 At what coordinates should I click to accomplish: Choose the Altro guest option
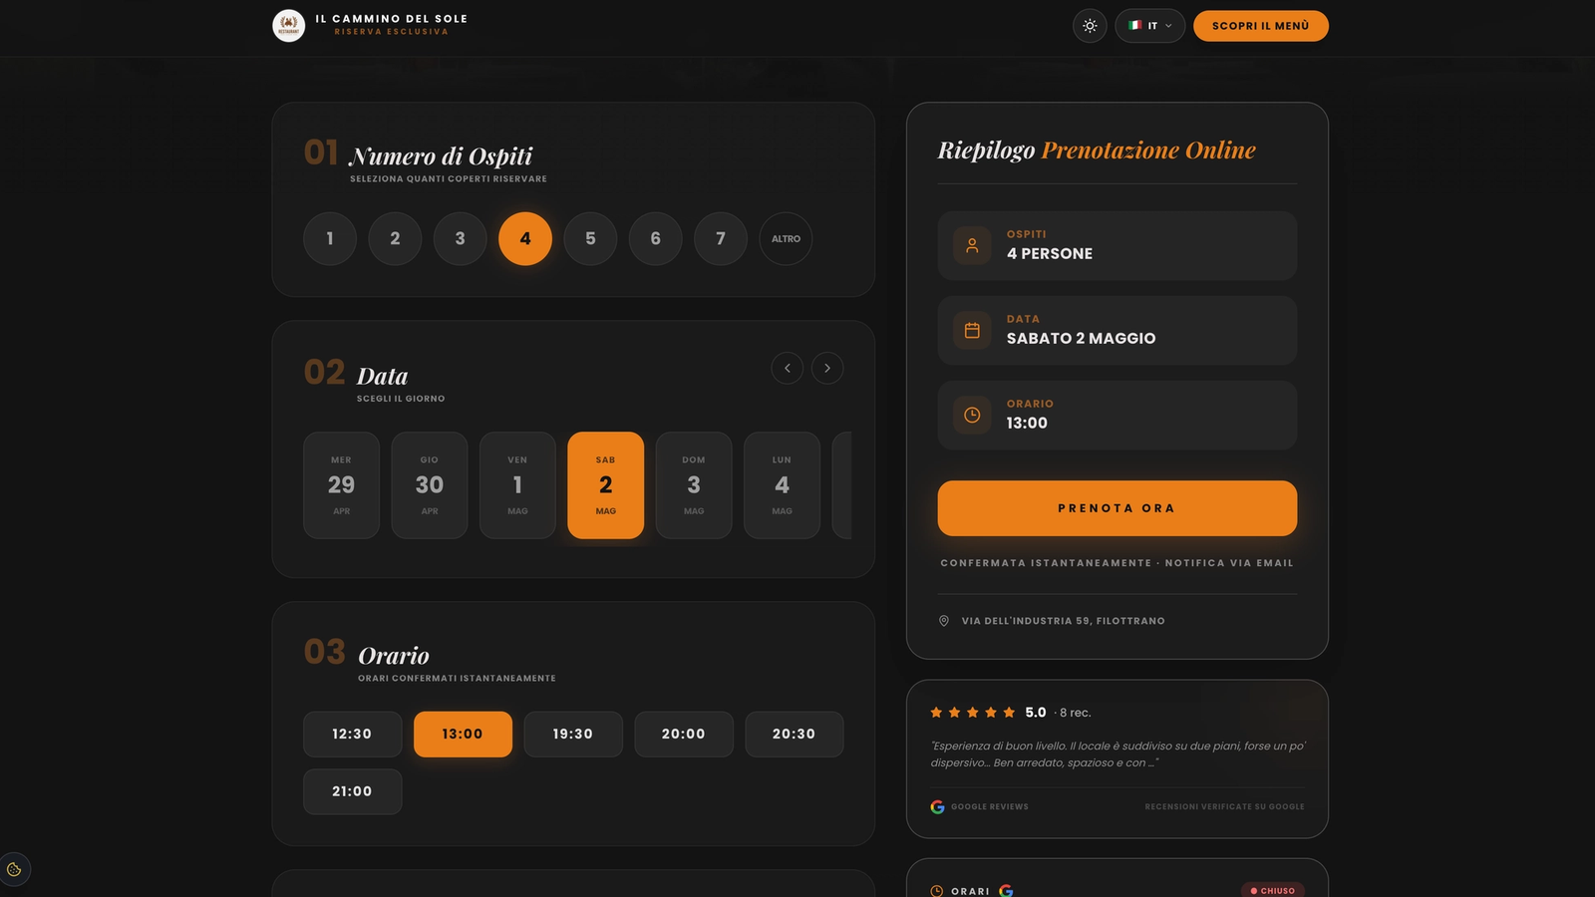[x=786, y=239]
